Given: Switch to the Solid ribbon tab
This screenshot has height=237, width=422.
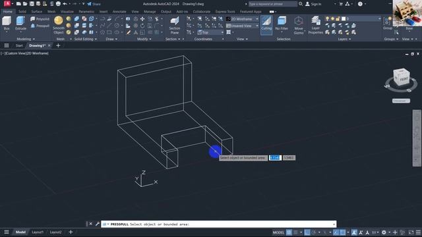Looking at the screenshot, I should pos(22,12).
